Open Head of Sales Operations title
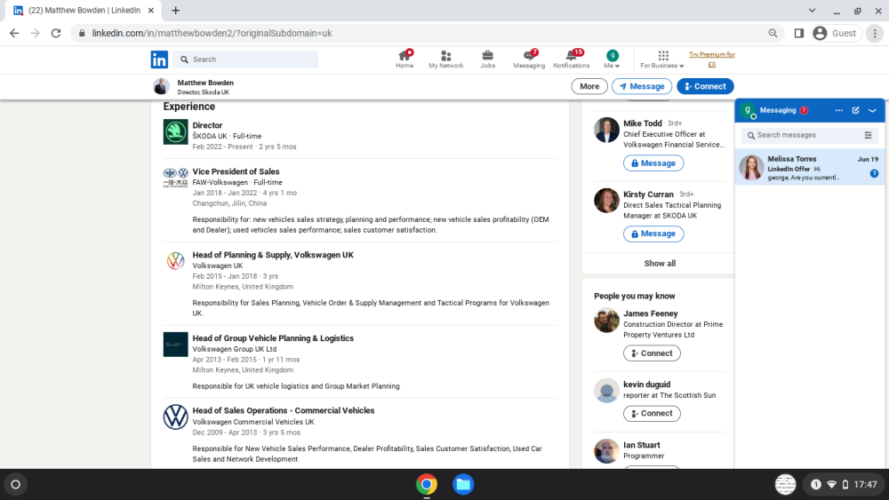This screenshot has width=889, height=500. point(284,410)
